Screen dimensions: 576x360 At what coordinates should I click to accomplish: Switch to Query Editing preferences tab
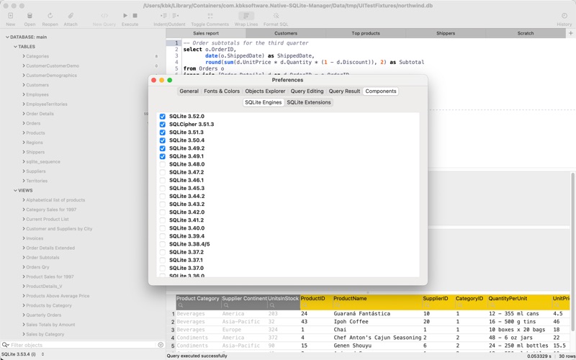[307, 91]
